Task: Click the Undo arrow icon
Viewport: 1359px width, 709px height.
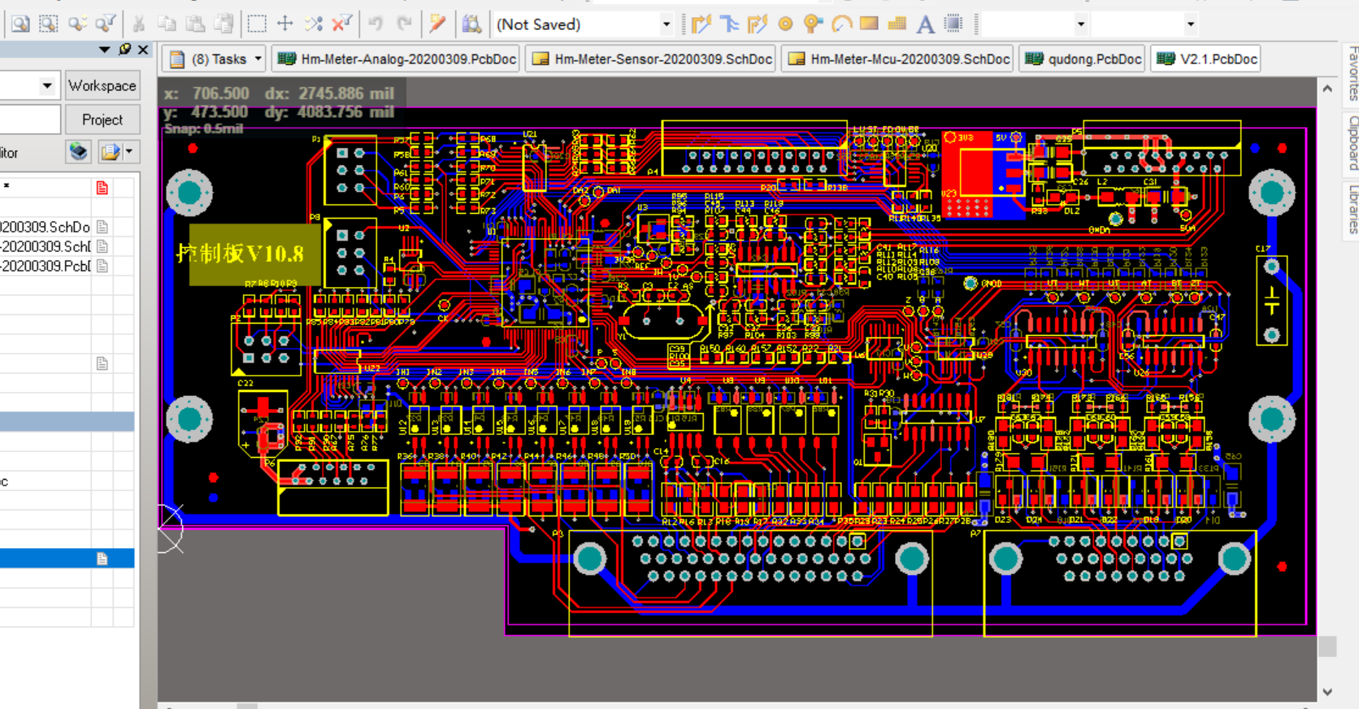Action: click(x=376, y=24)
